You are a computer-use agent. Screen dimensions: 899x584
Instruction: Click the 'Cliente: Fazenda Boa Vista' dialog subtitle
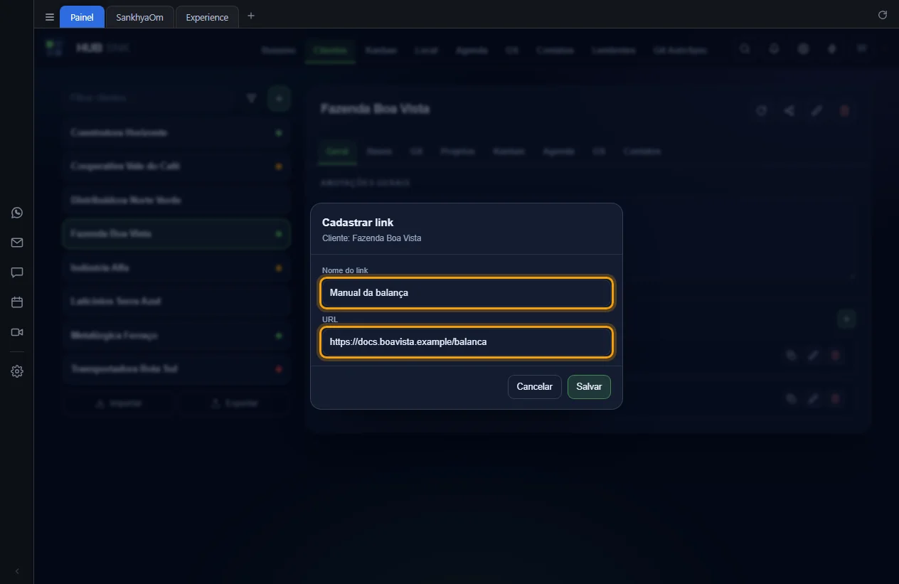[372, 238]
